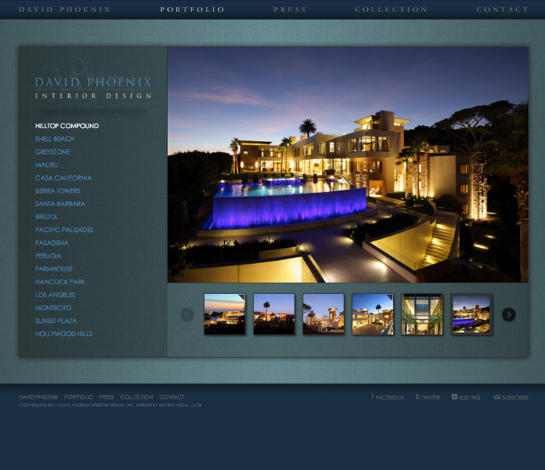
Task: Click the previous thumbnails arrow button
Action: [187, 315]
